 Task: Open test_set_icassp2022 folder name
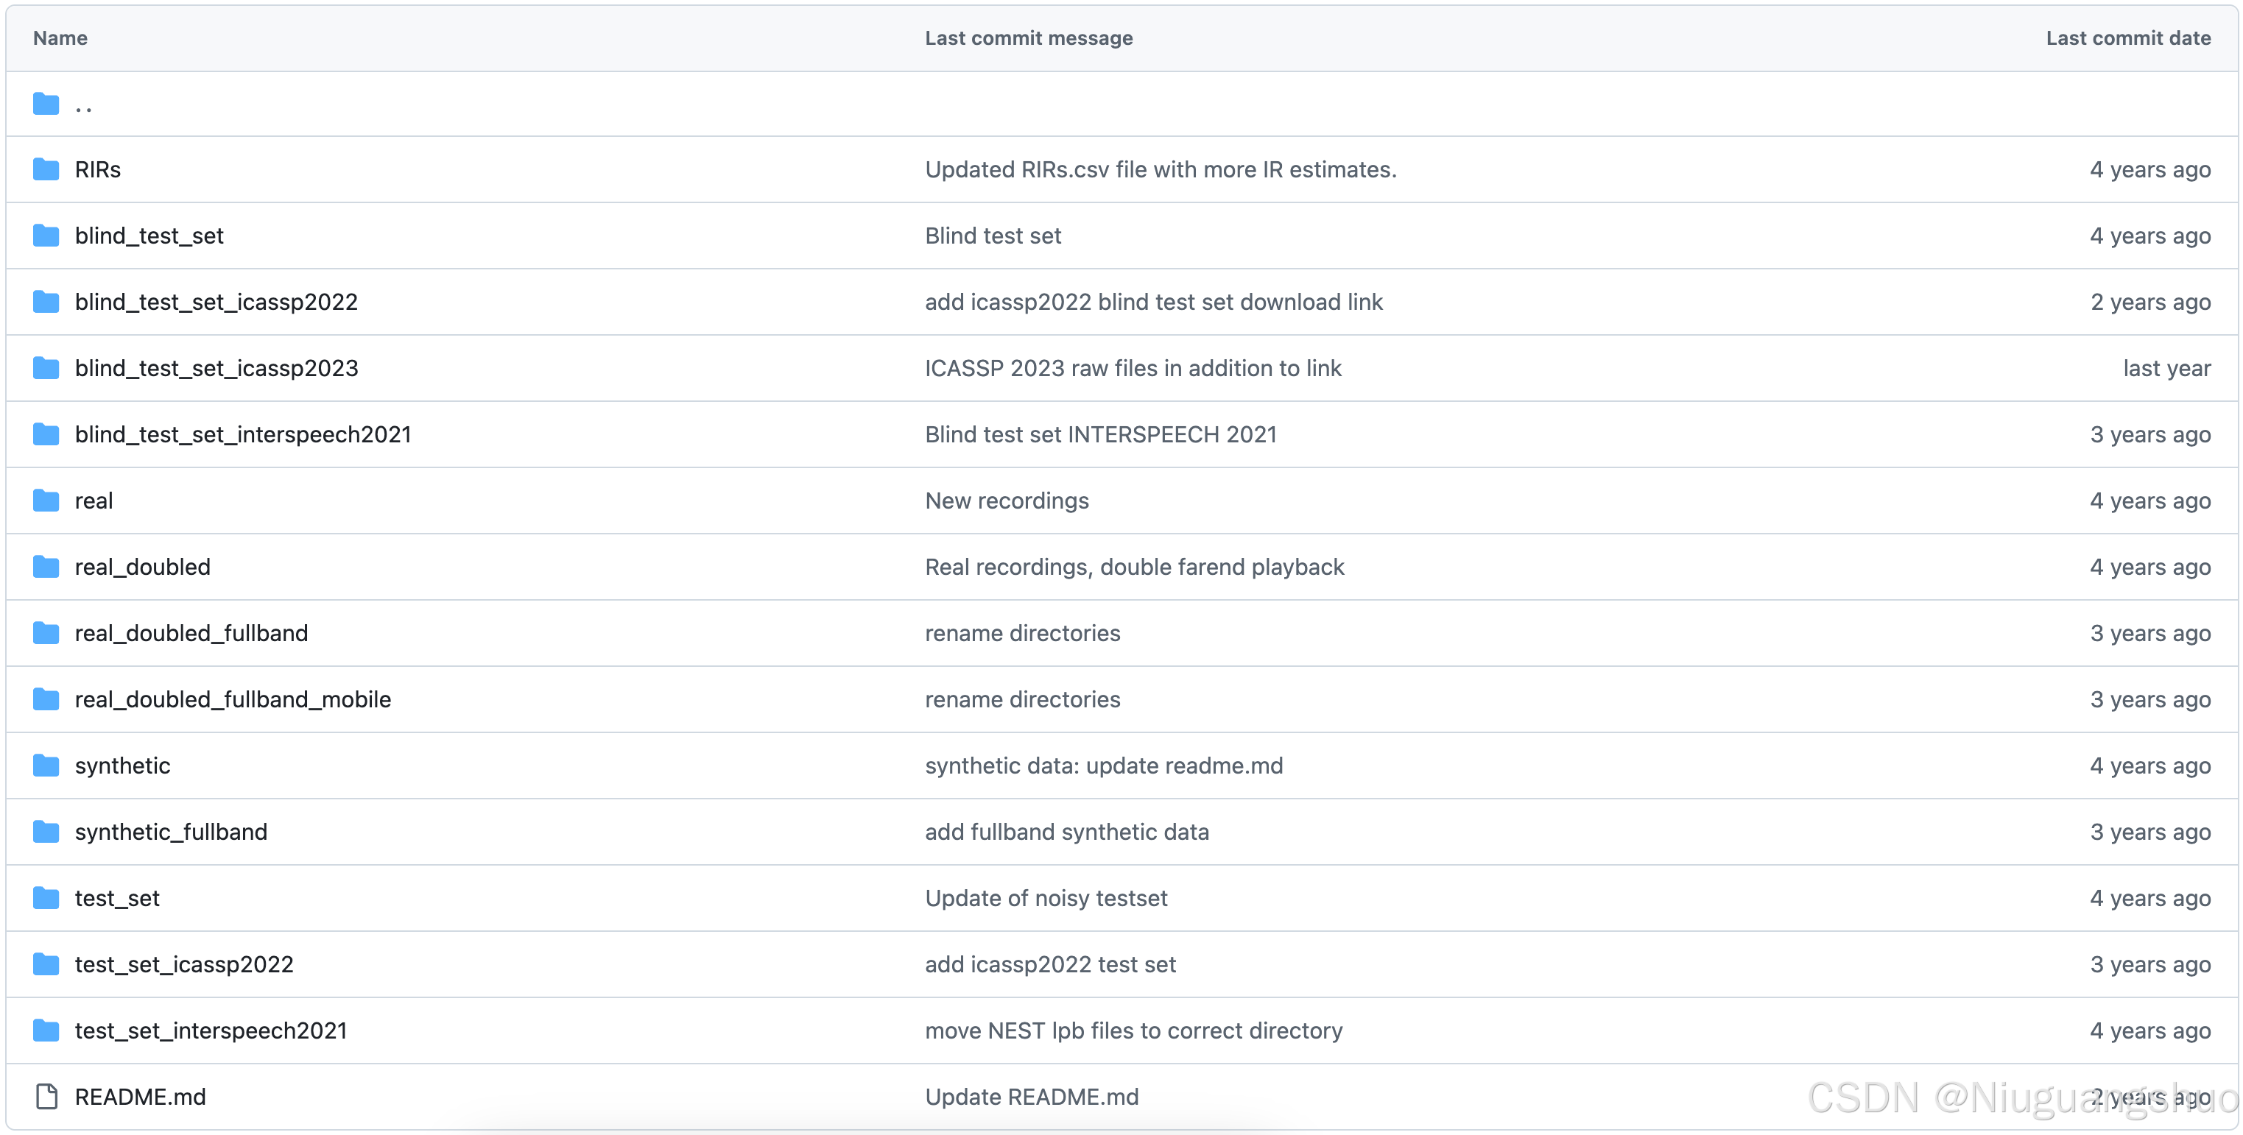[x=183, y=964]
